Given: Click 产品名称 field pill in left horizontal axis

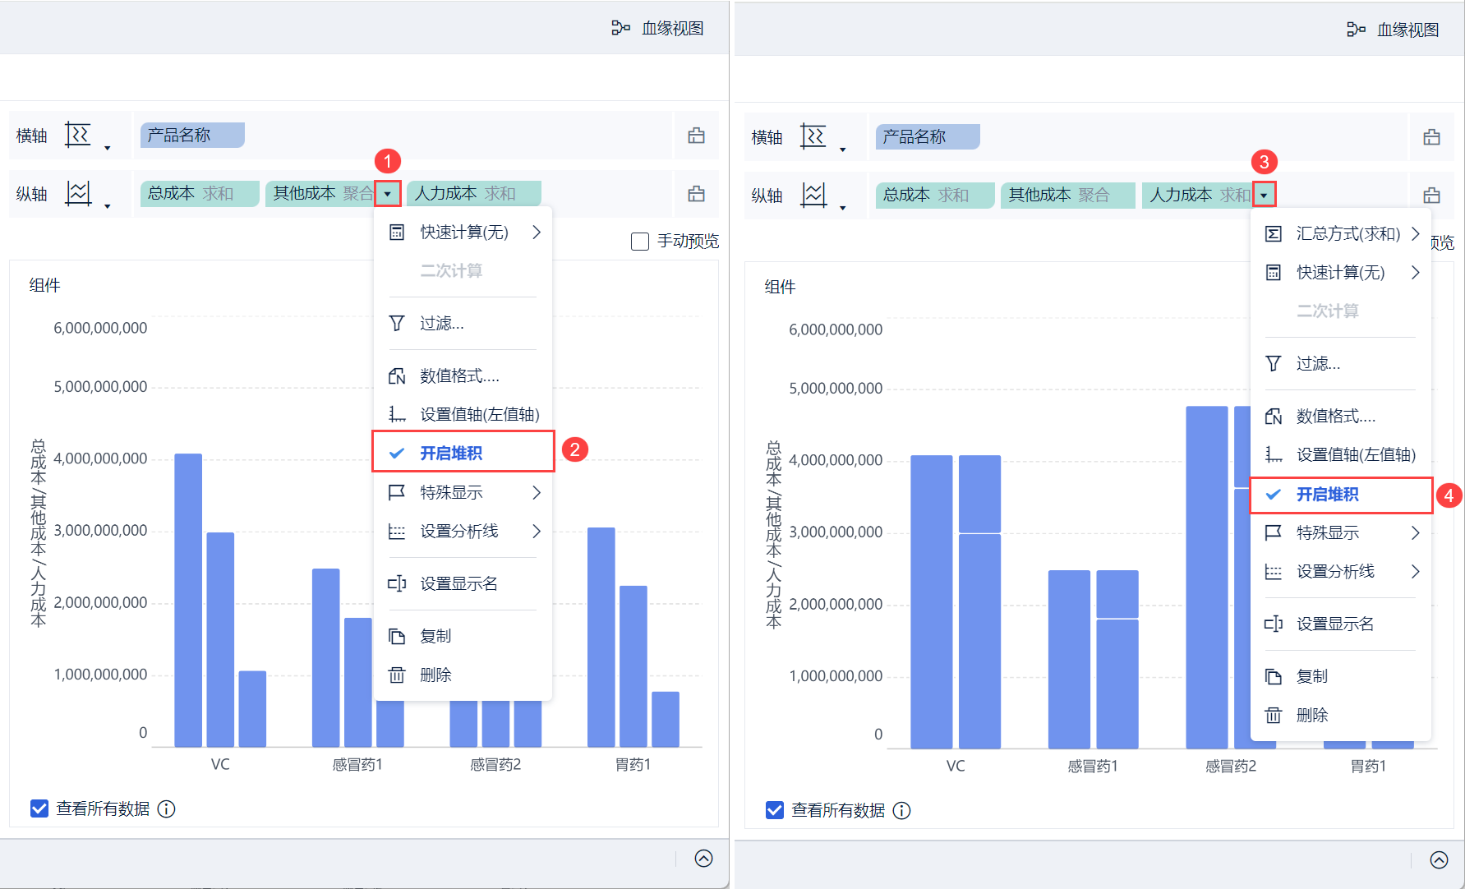Looking at the screenshot, I should (192, 136).
